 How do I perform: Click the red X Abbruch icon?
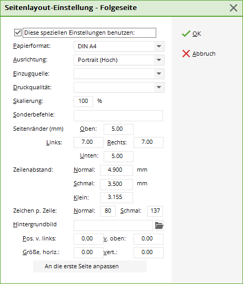[x=186, y=54]
